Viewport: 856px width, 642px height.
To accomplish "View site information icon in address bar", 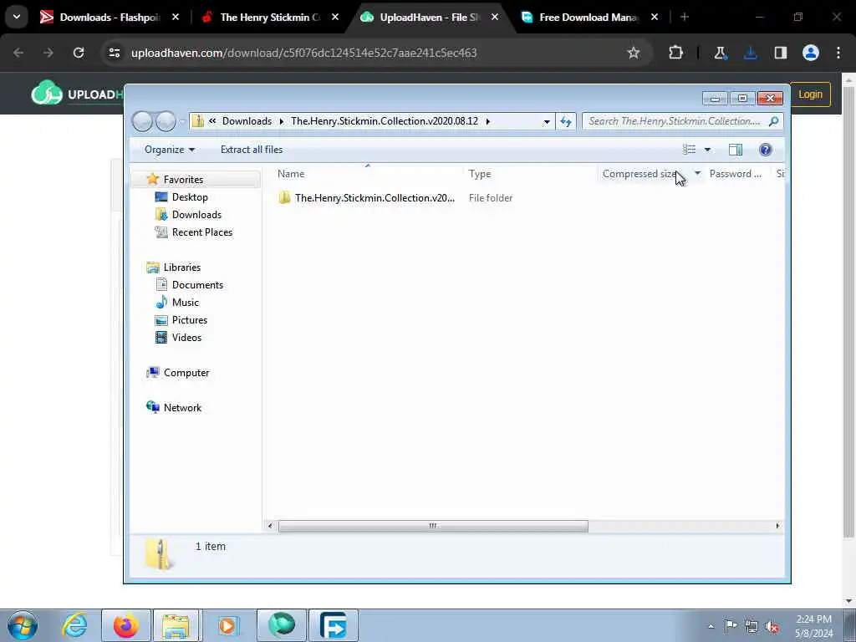I will [115, 53].
